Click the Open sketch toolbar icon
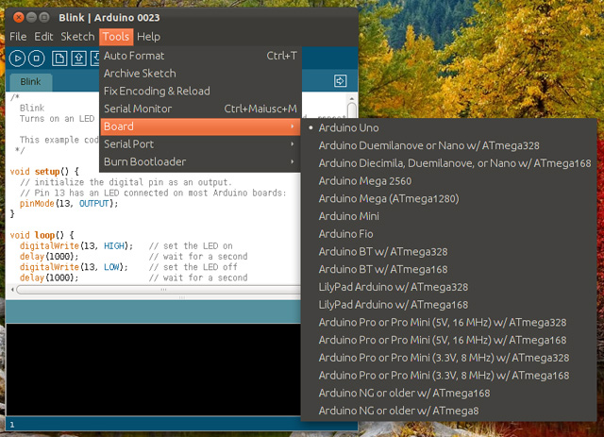604x437 pixels. 77,59
